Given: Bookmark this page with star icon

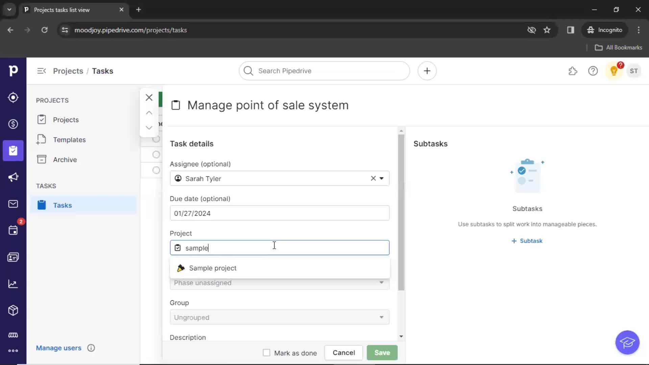Looking at the screenshot, I should pyautogui.click(x=547, y=30).
